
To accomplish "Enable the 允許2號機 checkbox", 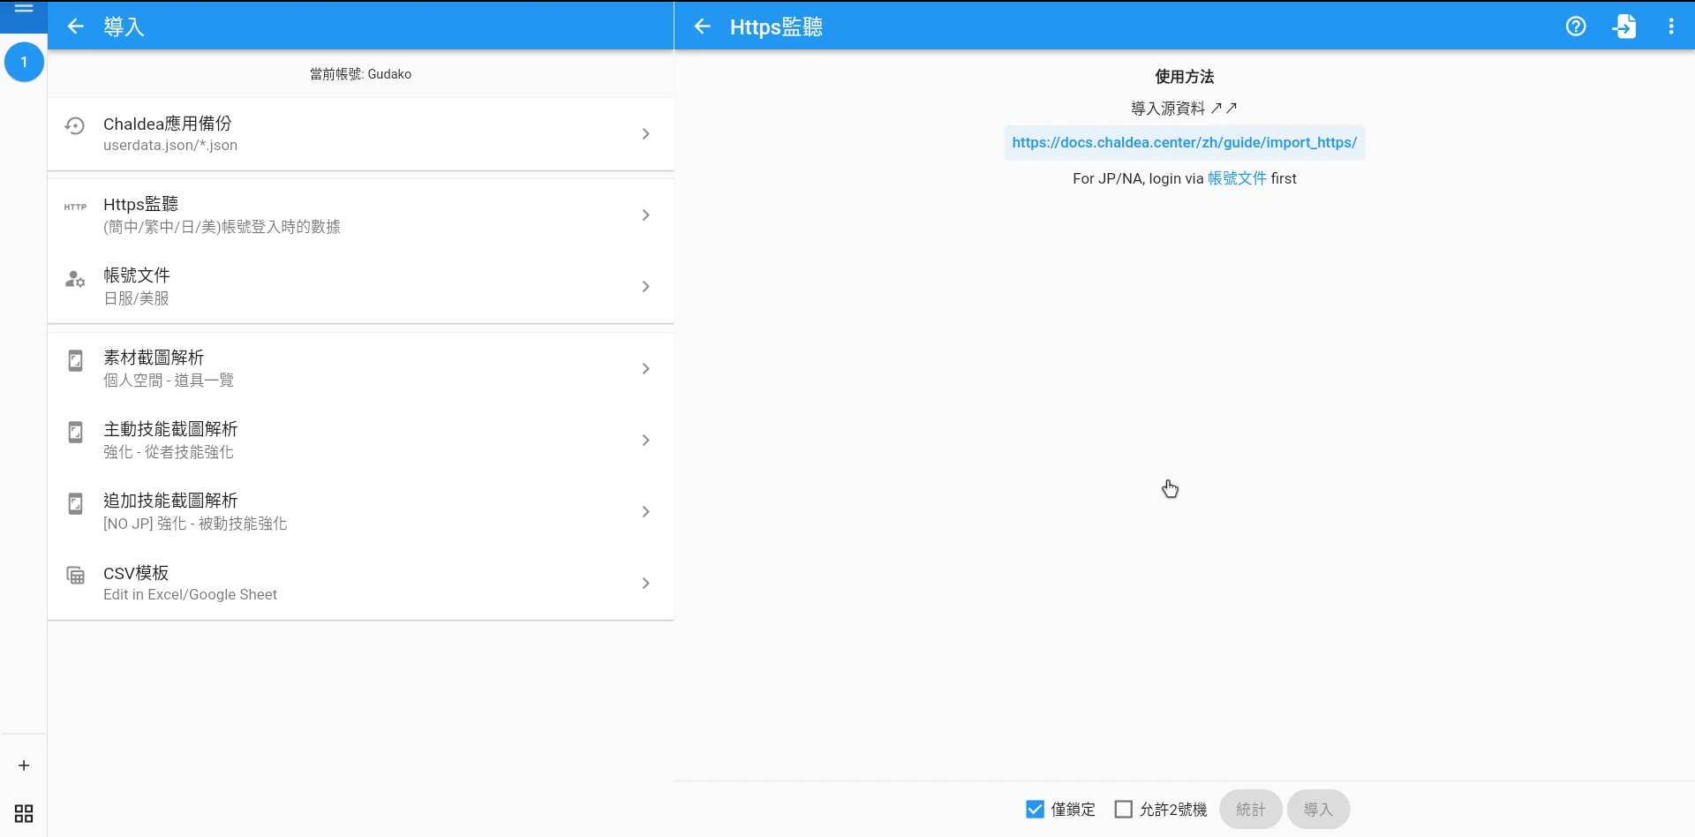I will pos(1124,810).
